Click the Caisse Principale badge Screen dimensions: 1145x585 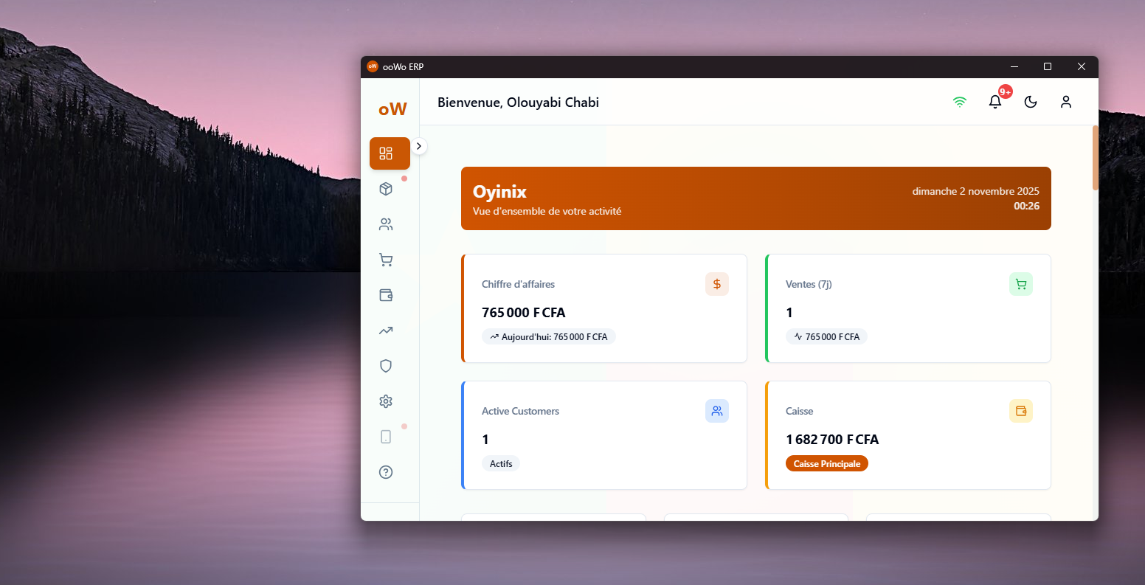pos(826,463)
